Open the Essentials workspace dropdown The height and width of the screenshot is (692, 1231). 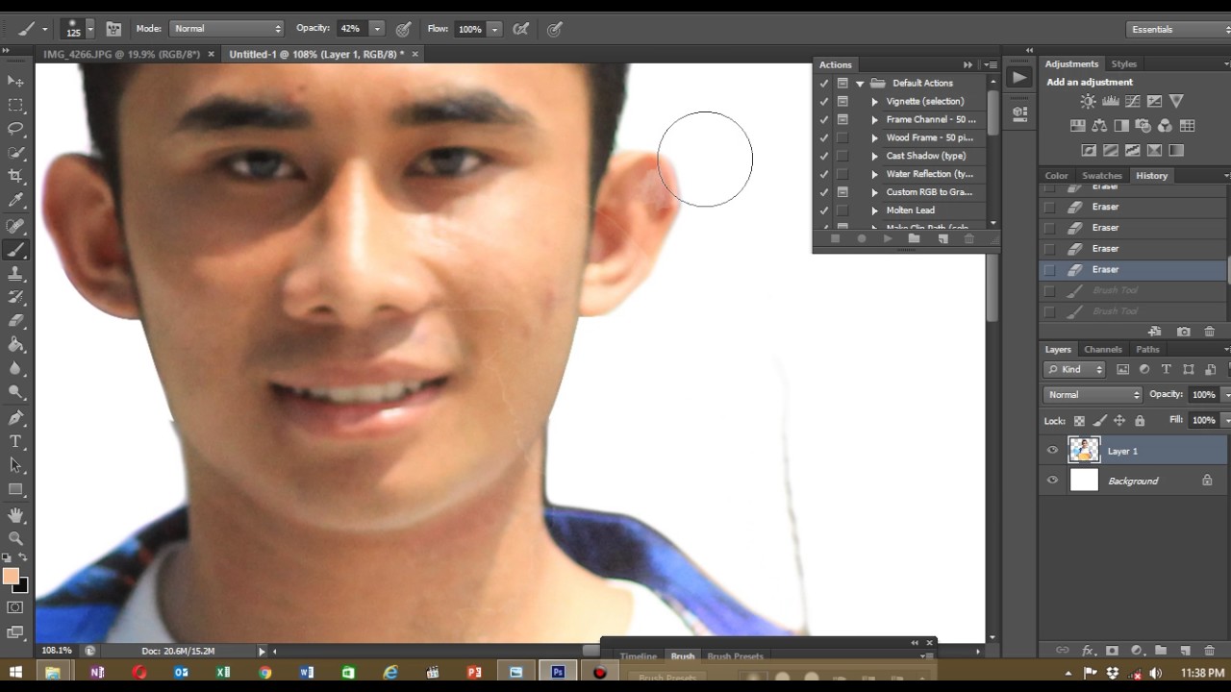tap(1177, 29)
